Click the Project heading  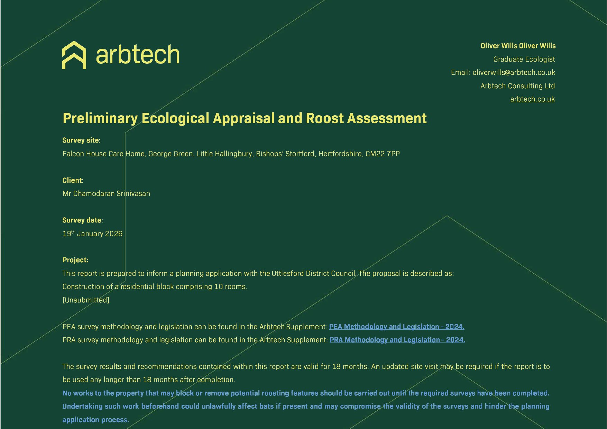tap(75, 260)
